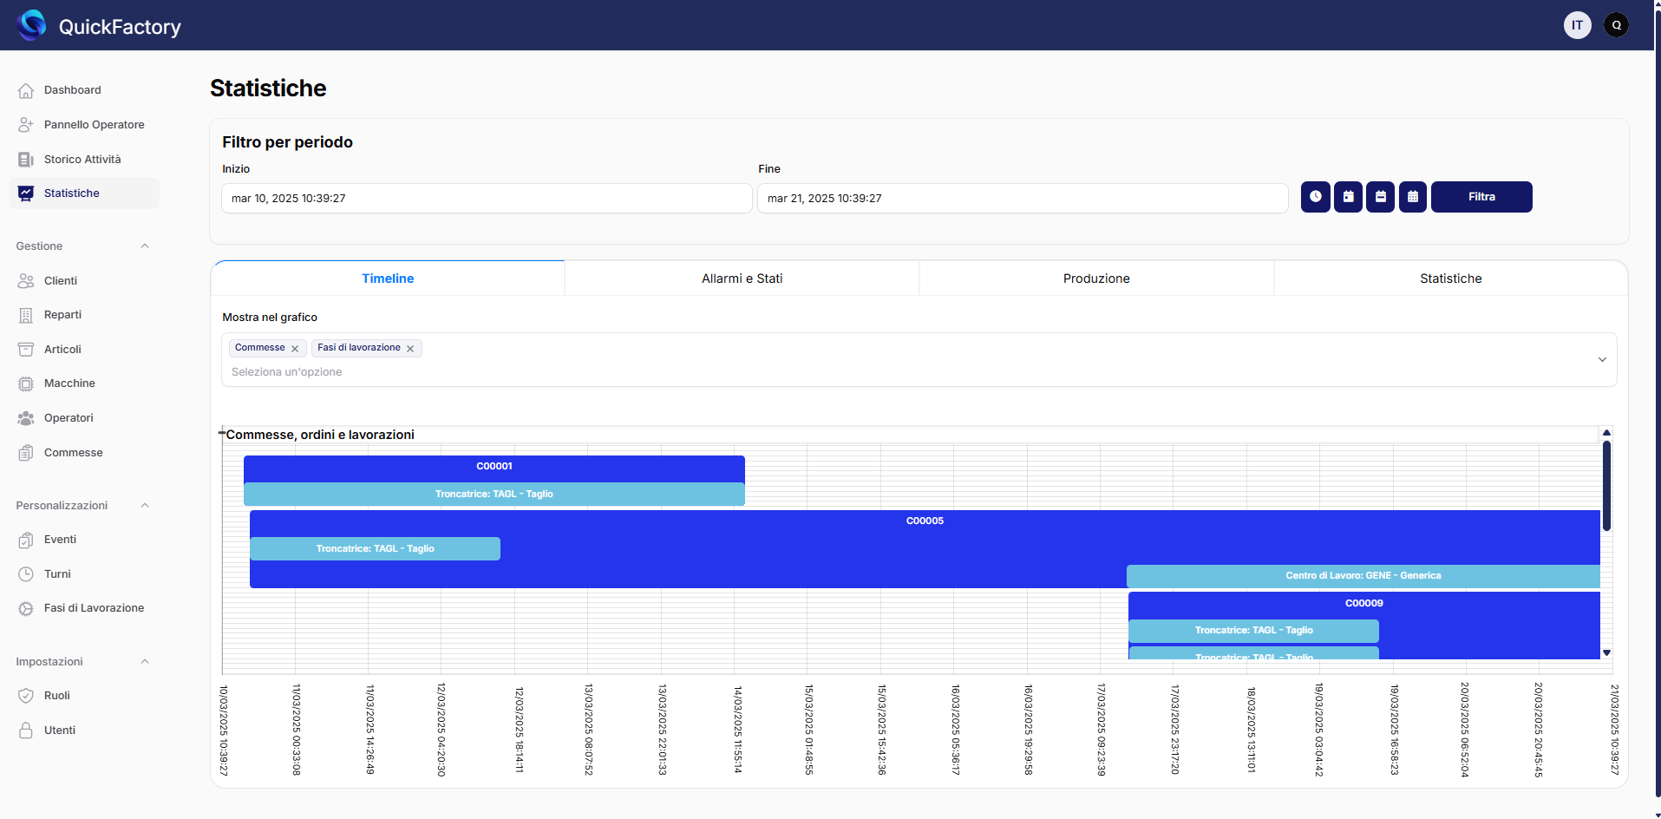
Task: Open the IT language selector icon
Action: [x=1577, y=25]
